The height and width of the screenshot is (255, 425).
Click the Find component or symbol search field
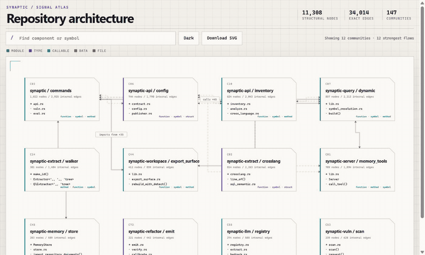click(x=91, y=38)
